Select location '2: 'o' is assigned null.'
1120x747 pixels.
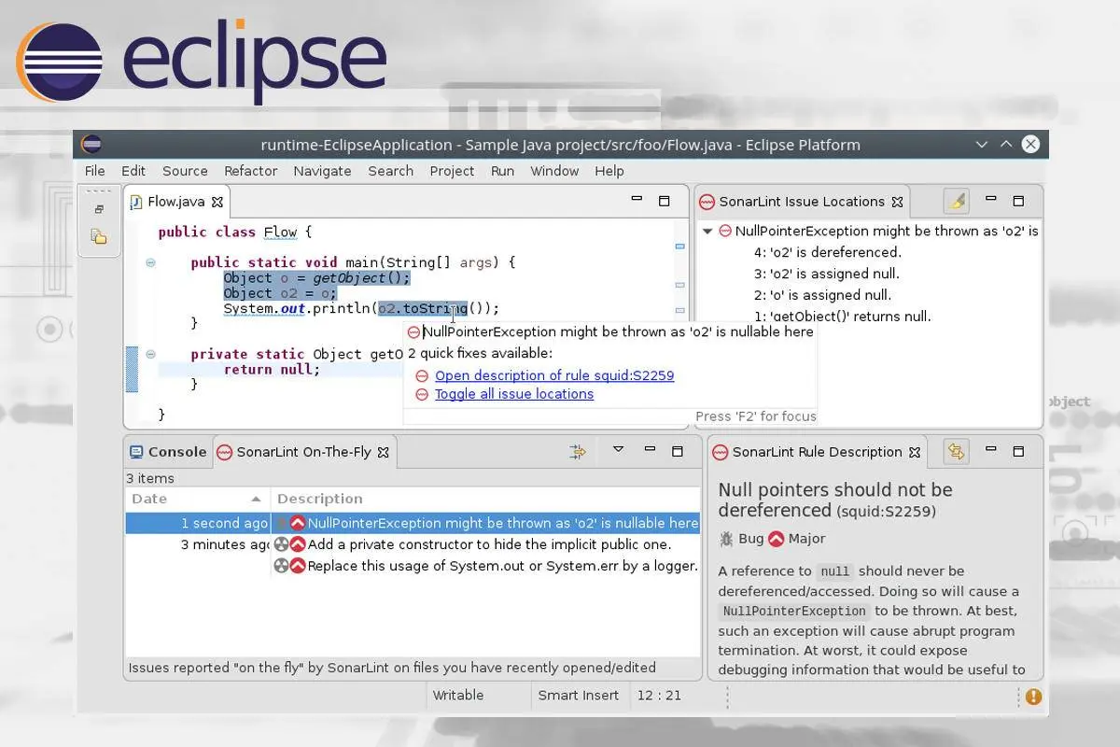click(x=822, y=295)
